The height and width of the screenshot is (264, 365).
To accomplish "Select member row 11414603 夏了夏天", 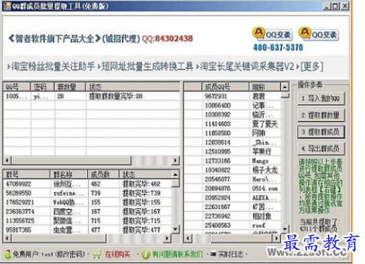I will pos(232,124).
